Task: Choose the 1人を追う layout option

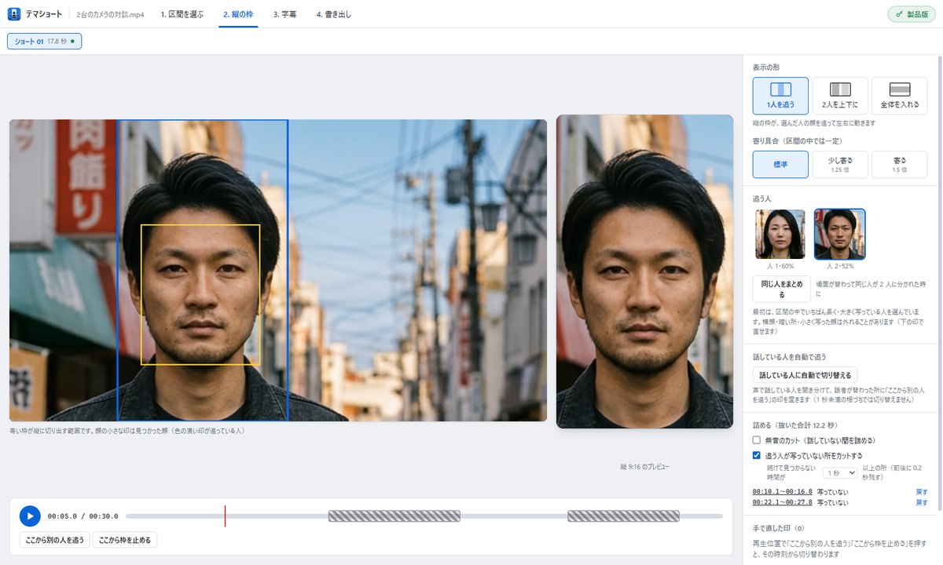Action: point(780,96)
